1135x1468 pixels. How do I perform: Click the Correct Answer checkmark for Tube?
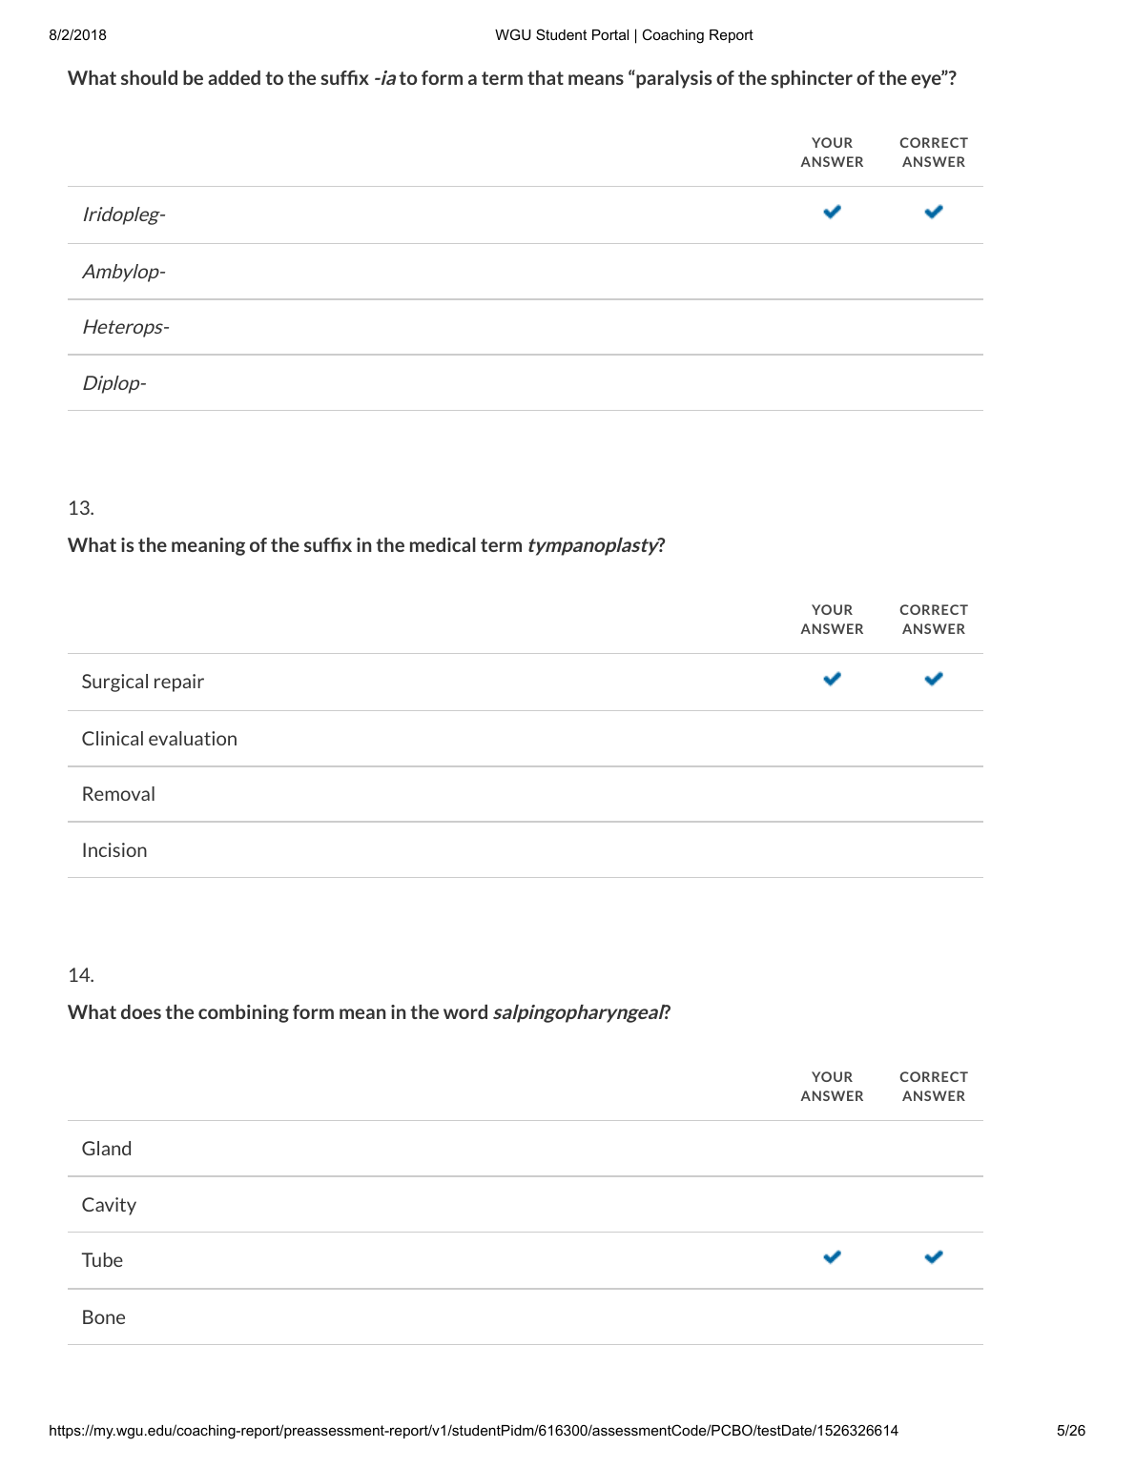pyautogui.click(x=934, y=1257)
